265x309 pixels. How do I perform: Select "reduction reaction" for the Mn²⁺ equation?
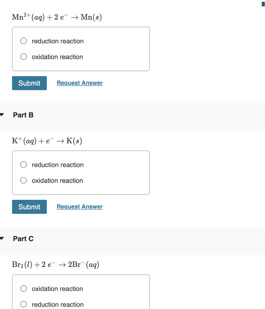tap(23, 41)
